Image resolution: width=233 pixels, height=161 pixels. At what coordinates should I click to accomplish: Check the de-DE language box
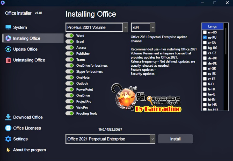click(205, 63)
